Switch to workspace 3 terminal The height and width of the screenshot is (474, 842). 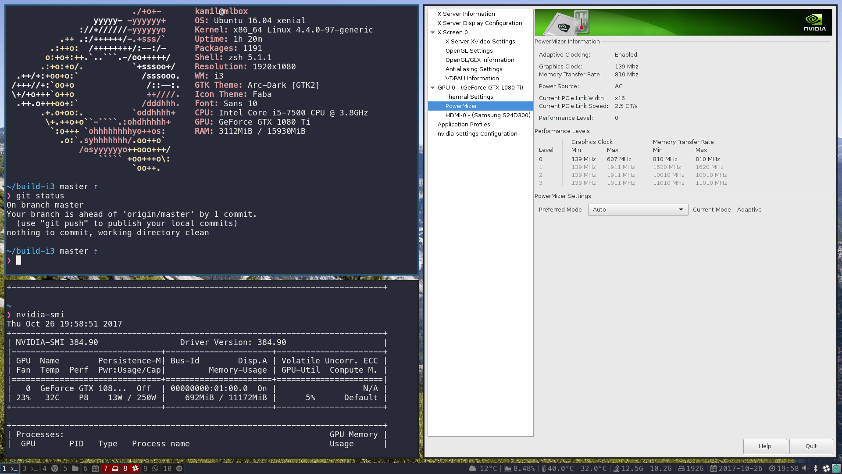tap(30, 468)
